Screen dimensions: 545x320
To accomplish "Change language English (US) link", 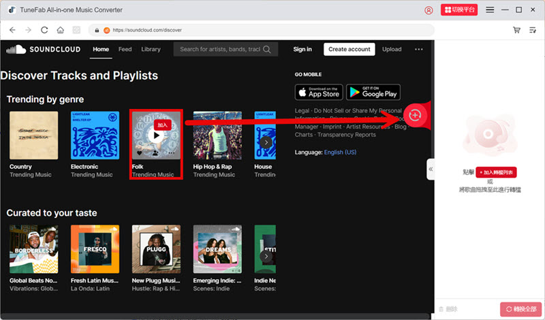I will coord(340,153).
